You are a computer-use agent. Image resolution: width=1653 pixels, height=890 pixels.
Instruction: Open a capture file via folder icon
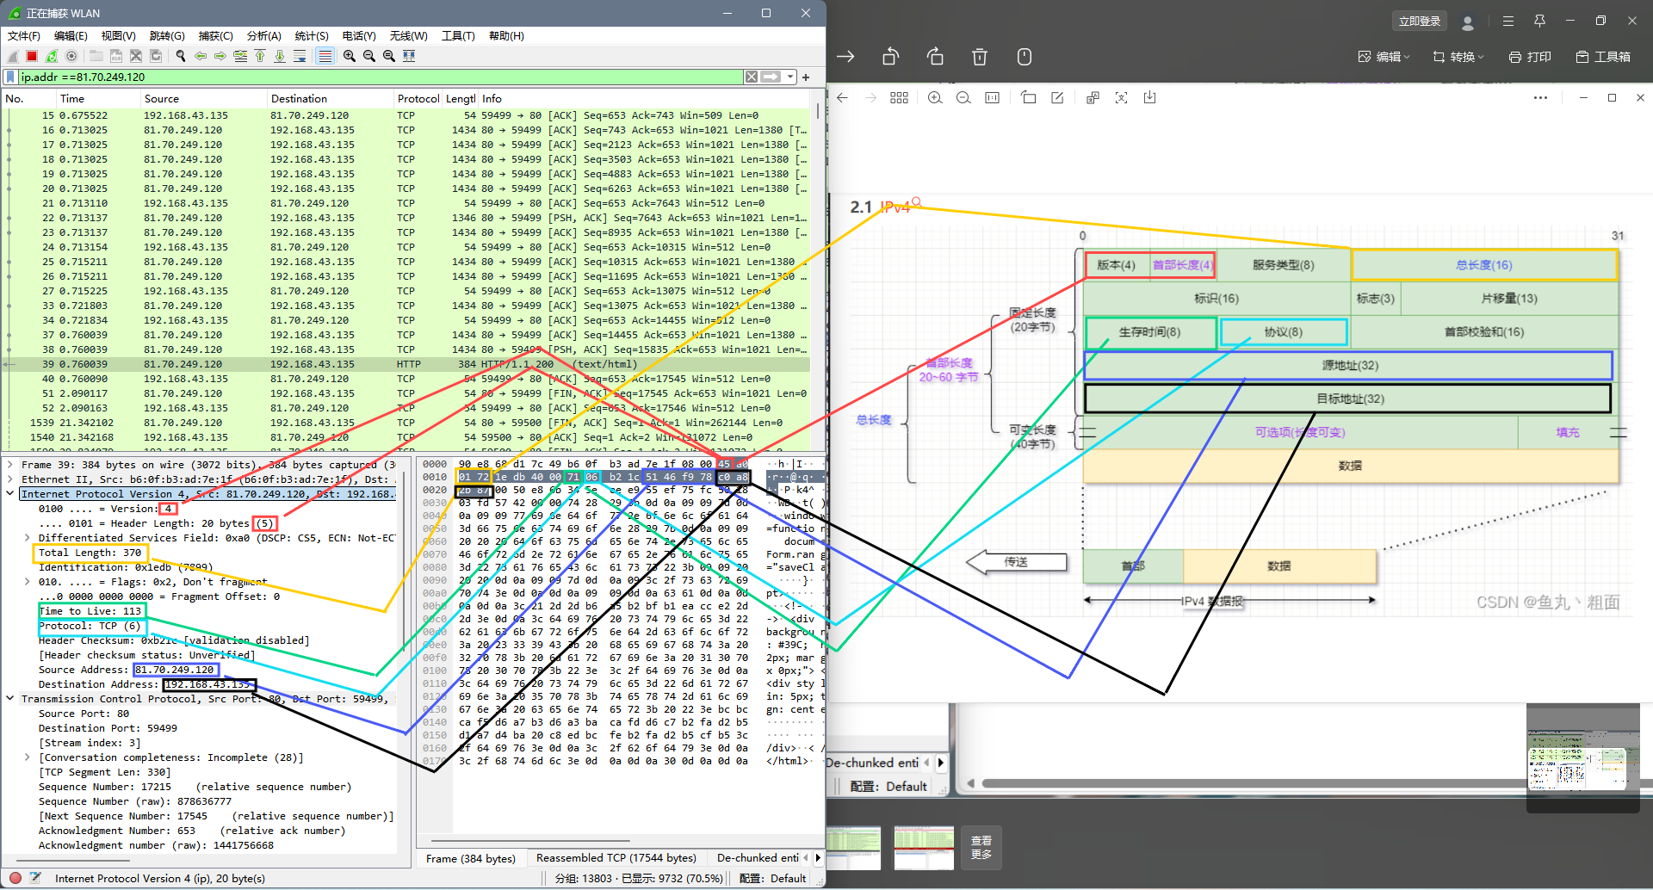[96, 56]
